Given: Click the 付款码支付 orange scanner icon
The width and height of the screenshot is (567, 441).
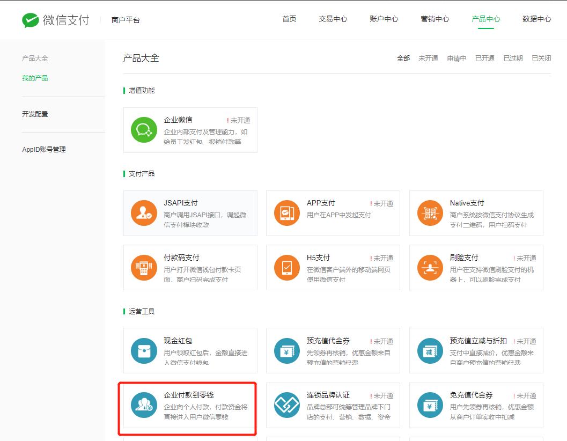Looking at the screenshot, I should pos(144,268).
